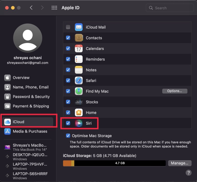The height and width of the screenshot is (182, 197).
Task: Click the lock icon beside Password & Security
Action: (x=7, y=97)
